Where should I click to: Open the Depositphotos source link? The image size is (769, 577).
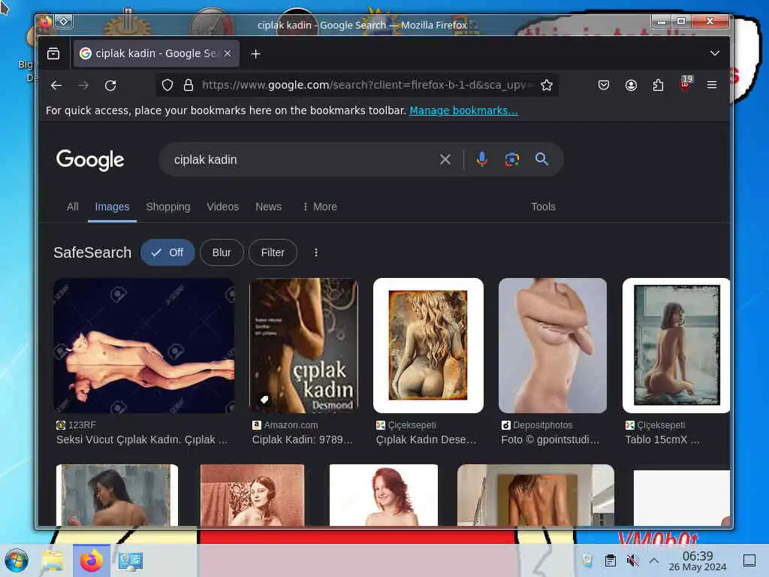[x=537, y=425]
